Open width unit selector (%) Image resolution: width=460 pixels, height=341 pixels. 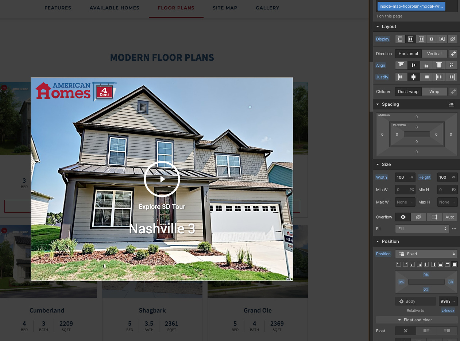coord(412,177)
